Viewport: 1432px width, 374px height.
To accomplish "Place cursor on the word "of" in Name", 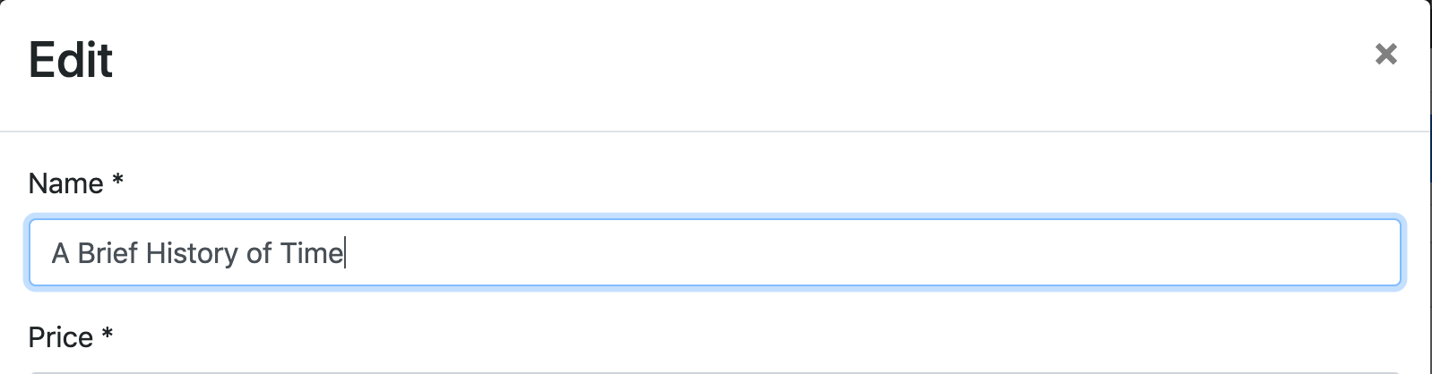I will (x=258, y=253).
